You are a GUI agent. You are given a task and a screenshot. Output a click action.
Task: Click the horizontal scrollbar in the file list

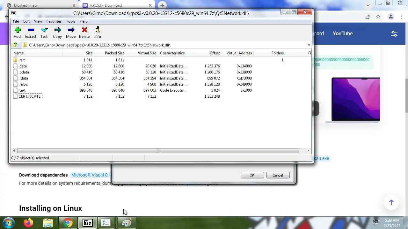pos(158,150)
